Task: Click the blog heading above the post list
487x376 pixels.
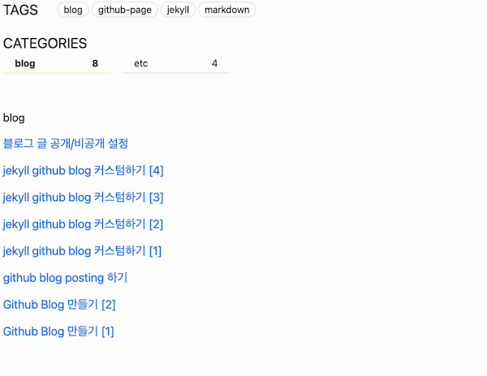Action: (14, 118)
